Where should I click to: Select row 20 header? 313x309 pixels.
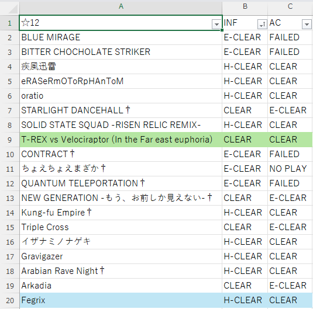[x=9, y=300]
